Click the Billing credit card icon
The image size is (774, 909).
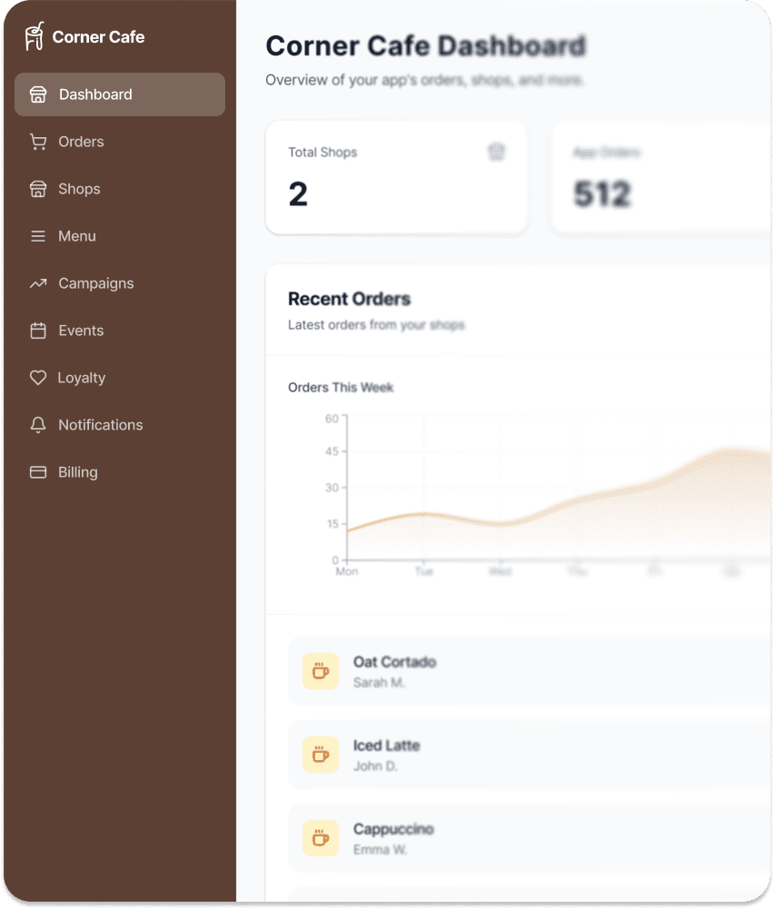pos(38,472)
